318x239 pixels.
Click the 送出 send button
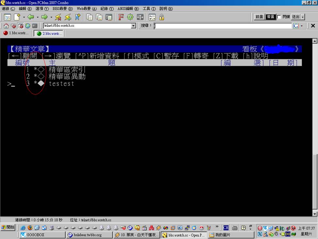(295, 17)
